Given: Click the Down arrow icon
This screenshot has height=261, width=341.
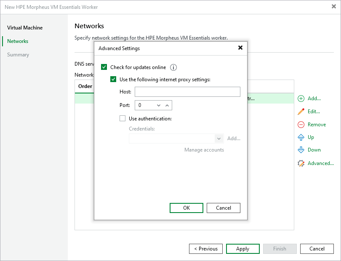Looking at the screenshot, I should [x=301, y=150].
